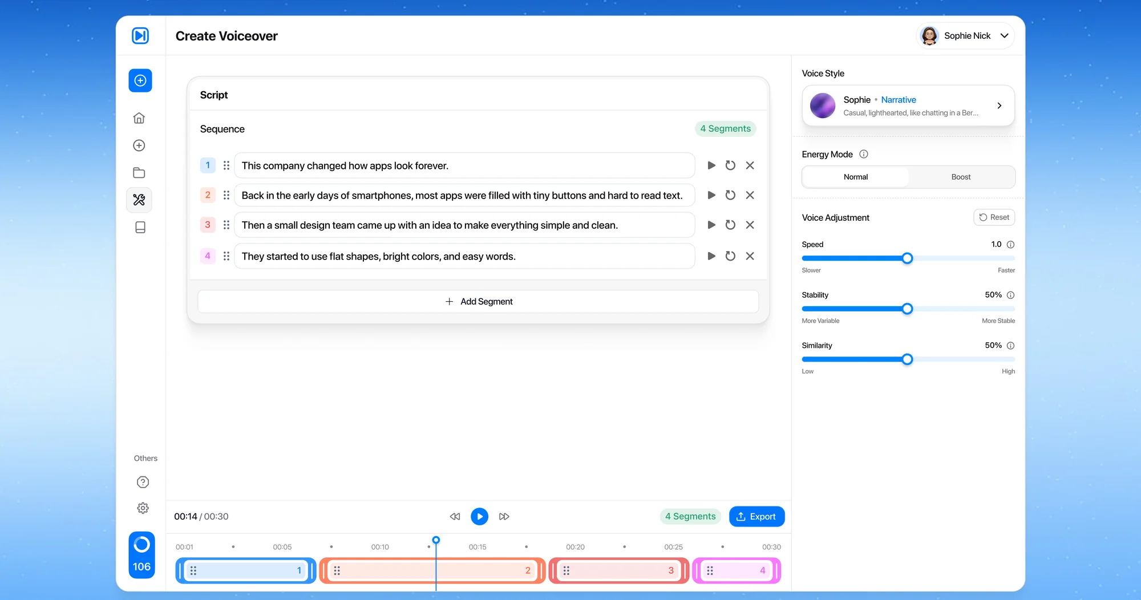Click the Export button
Image resolution: width=1141 pixels, height=600 pixels.
click(756, 517)
